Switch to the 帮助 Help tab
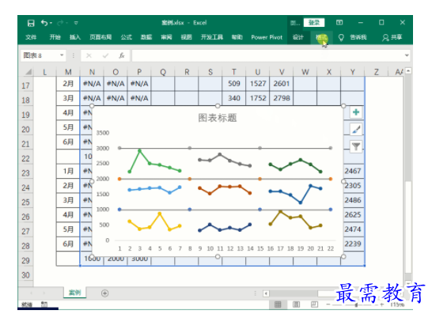This screenshot has height=318, width=432. pyautogui.click(x=237, y=37)
